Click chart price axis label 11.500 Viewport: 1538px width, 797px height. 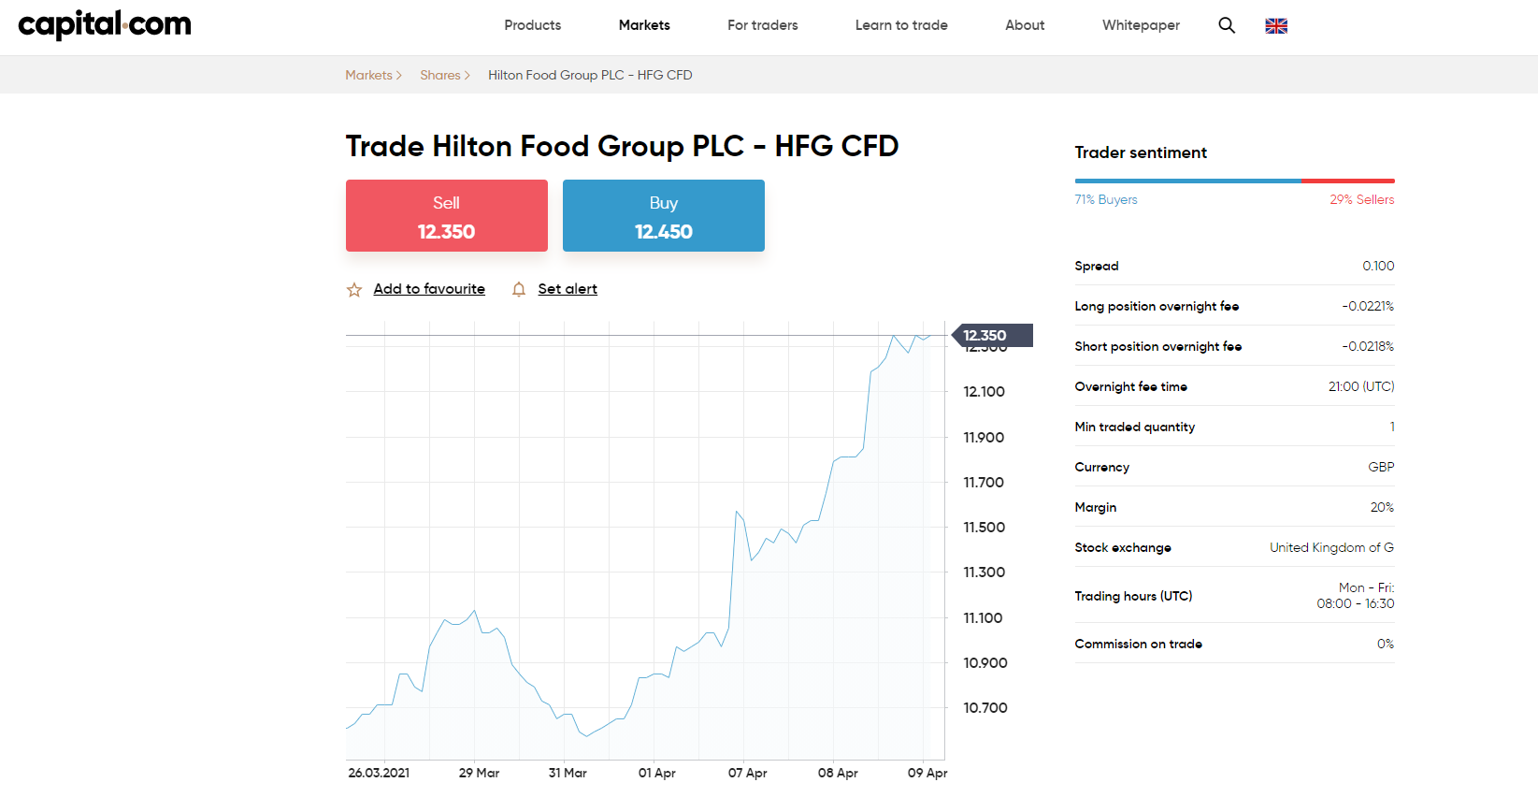click(x=985, y=527)
